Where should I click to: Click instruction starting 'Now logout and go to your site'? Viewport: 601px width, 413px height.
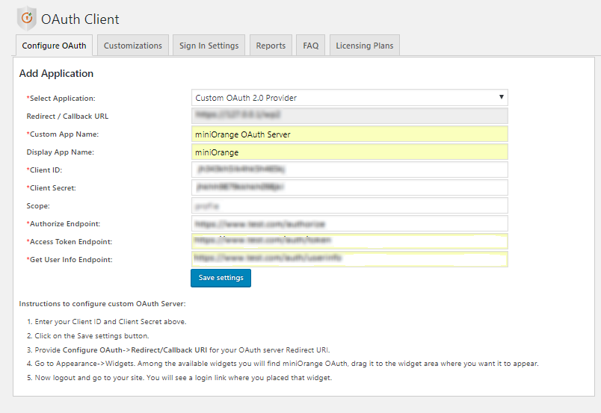(183, 378)
